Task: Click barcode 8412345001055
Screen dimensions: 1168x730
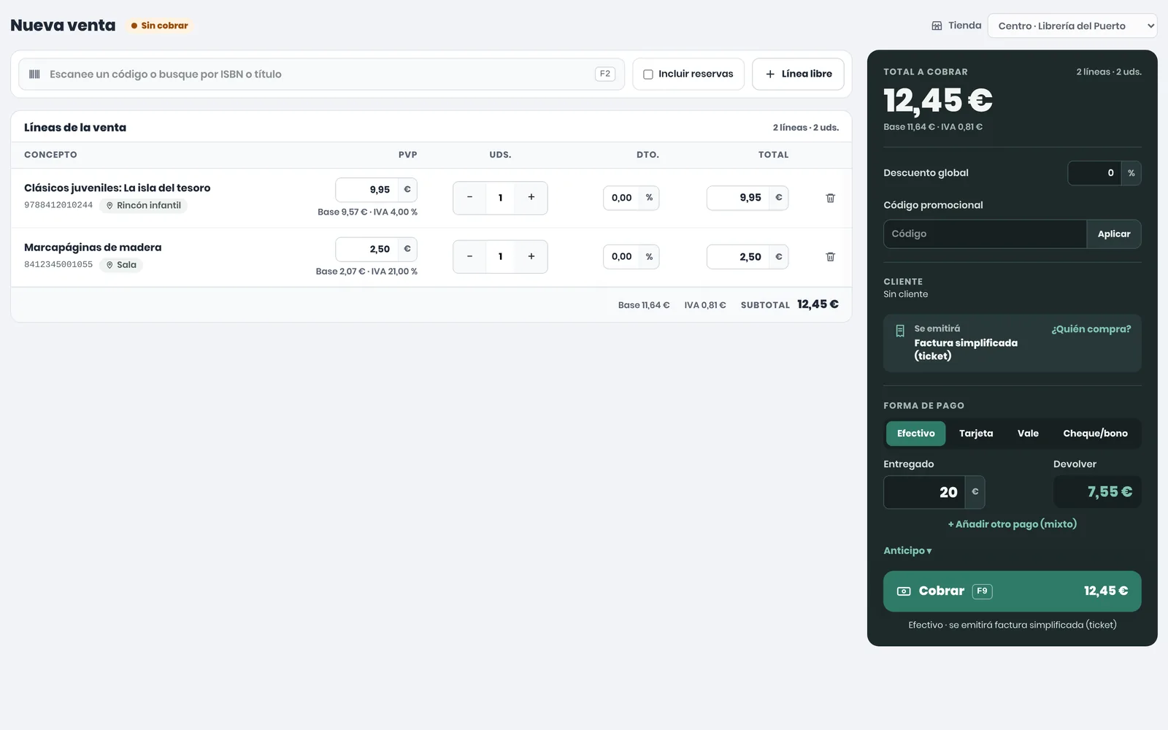Action: tap(58, 264)
